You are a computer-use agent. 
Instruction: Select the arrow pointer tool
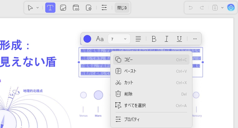(30, 8)
